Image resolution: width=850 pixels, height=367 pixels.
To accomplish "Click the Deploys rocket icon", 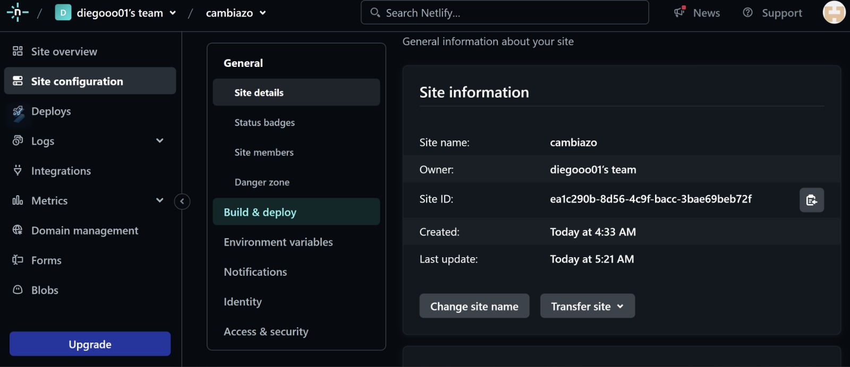I will [18, 111].
